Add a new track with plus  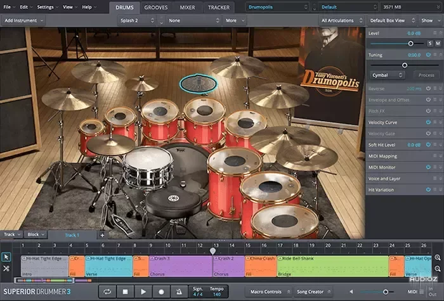point(102,235)
